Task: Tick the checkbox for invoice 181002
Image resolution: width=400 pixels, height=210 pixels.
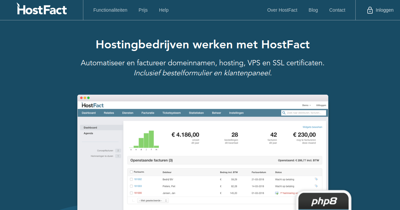Action: click(131, 179)
